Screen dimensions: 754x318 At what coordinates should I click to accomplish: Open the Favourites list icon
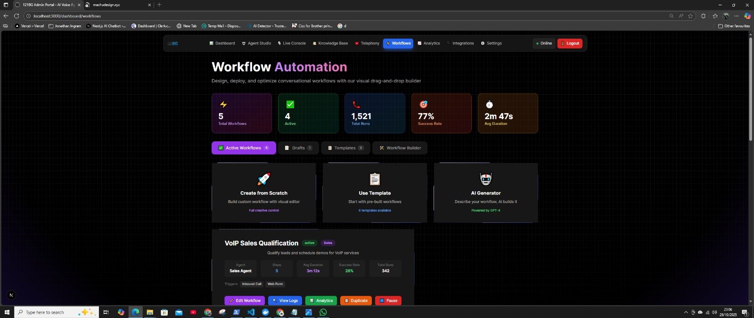(715, 16)
